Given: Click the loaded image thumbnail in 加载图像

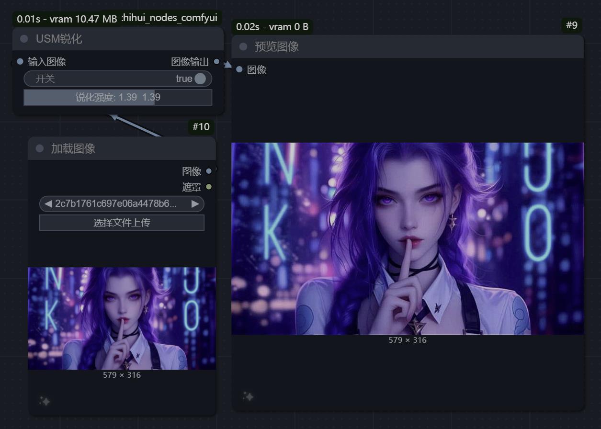Looking at the screenshot, I should point(122,318).
